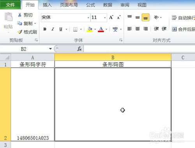Decrease font size with the small A icon
The width and height of the screenshot is (195, 148).
(x=119, y=17)
